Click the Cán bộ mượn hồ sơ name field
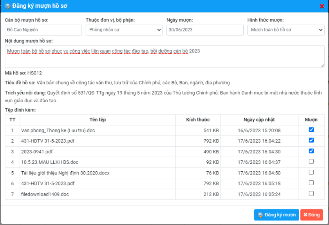This screenshot has height=225, width=329. (x=43, y=30)
